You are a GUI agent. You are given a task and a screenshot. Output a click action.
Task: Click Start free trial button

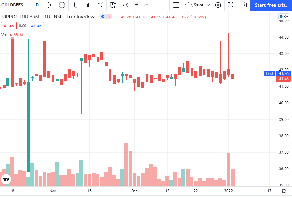pyautogui.click(x=271, y=5)
